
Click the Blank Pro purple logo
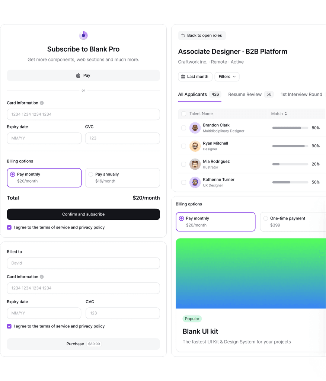point(83,35)
